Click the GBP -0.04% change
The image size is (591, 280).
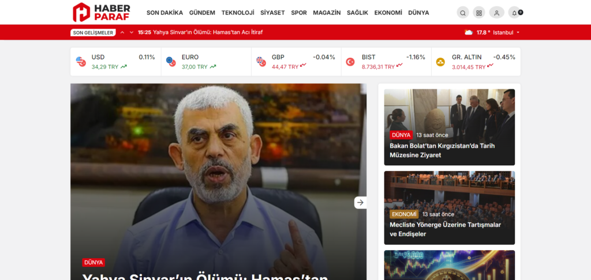pyautogui.click(x=324, y=57)
